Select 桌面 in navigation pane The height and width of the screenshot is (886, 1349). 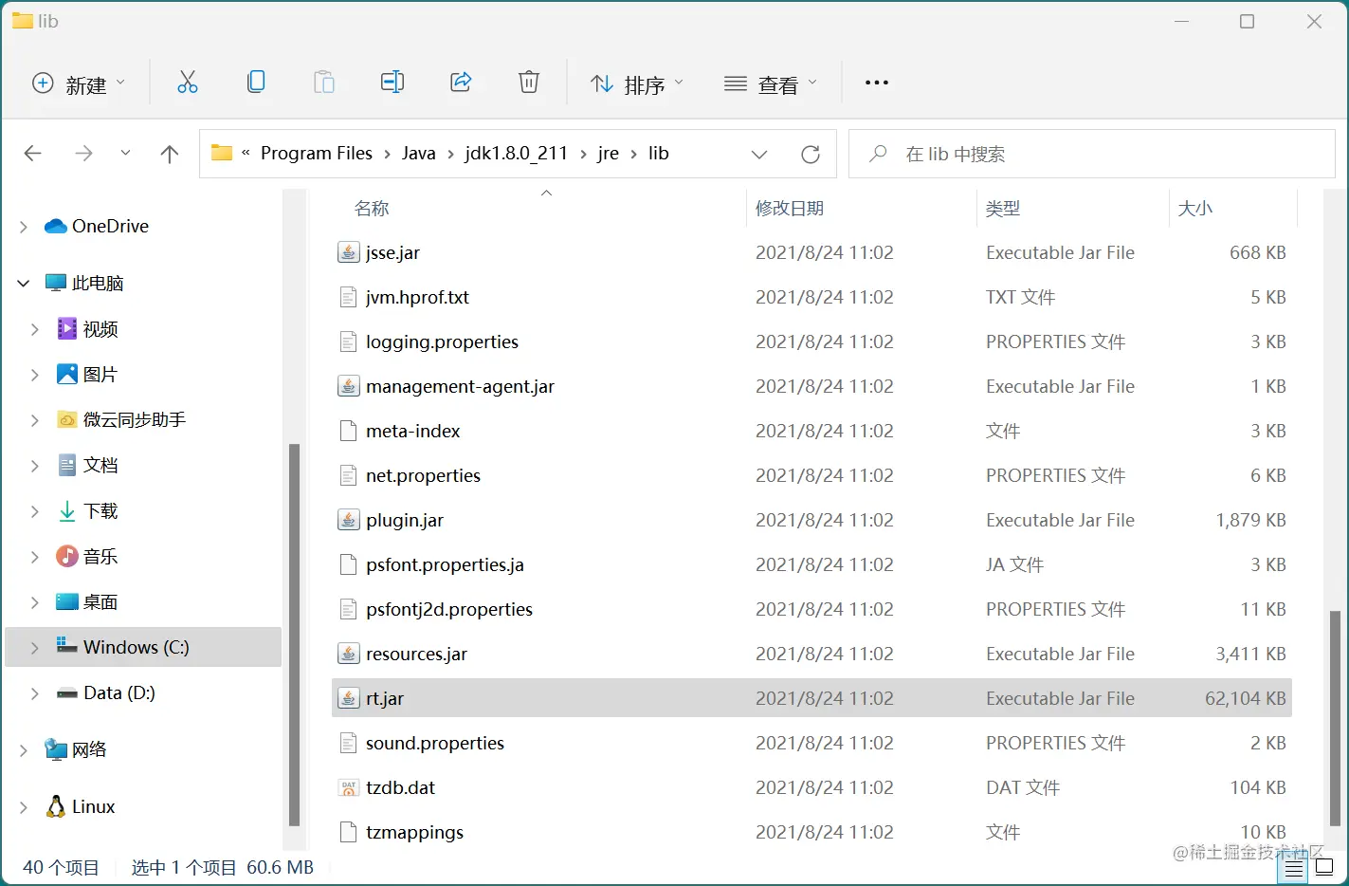pos(100,602)
